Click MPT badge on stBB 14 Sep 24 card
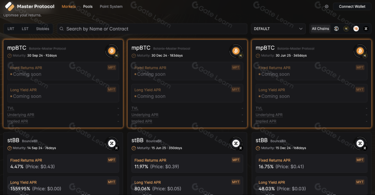This screenshot has height=195, width=375. [112, 160]
